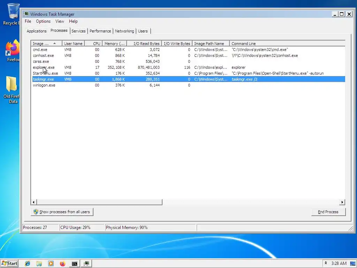Open the View menu
Screen dimensions: 357x268
point(60,21)
